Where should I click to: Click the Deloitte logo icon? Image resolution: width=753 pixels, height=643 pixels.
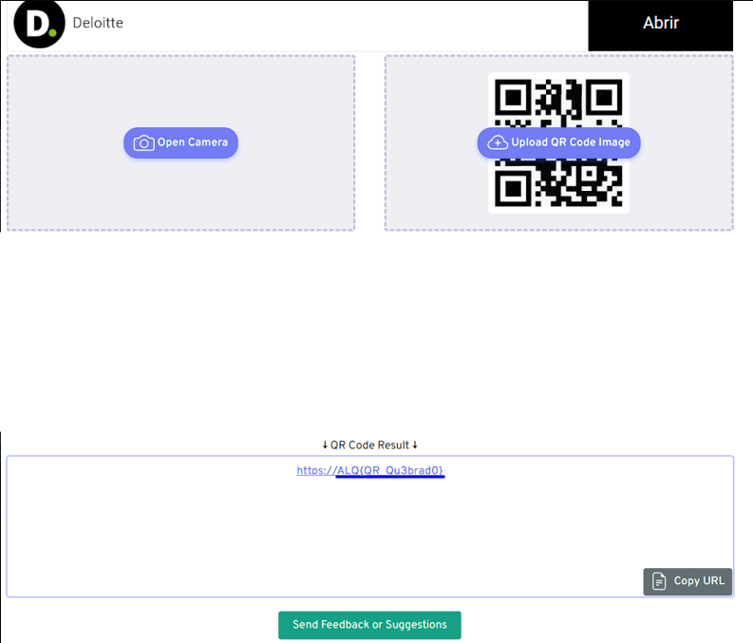39,23
